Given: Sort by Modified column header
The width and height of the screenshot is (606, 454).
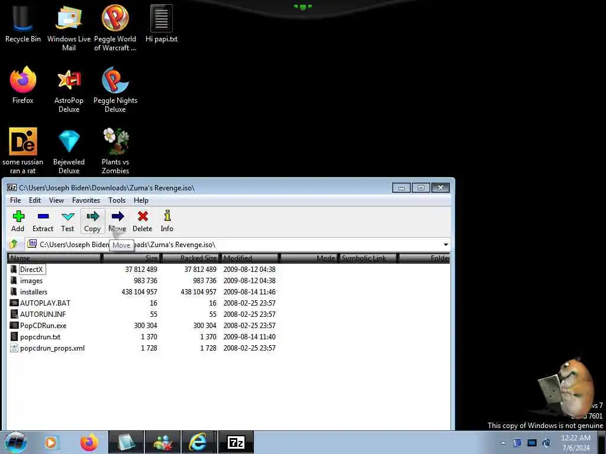Looking at the screenshot, I should tap(250, 258).
